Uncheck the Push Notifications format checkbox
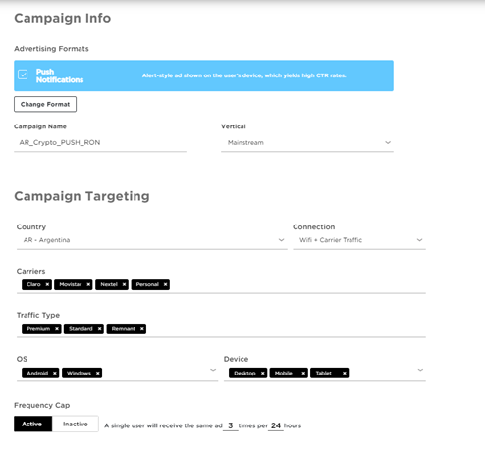Image resolution: width=485 pixels, height=450 pixels. coord(23,75)
